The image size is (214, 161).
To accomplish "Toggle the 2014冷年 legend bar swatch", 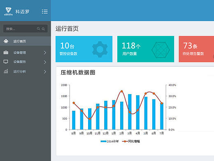I will tap(104, 141).
